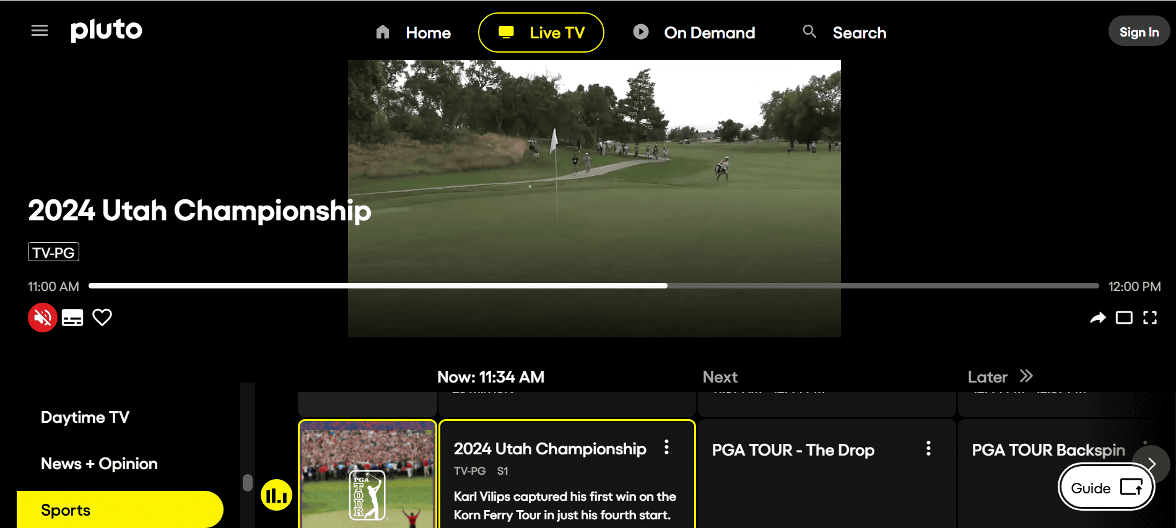Viewport: 1176px width, 528px height.
Task: Click the Next column header
Action: coord(720,377)
